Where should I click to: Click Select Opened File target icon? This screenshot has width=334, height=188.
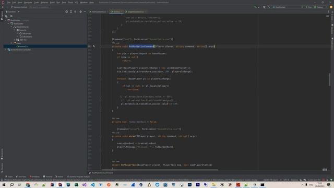(66, 11)
